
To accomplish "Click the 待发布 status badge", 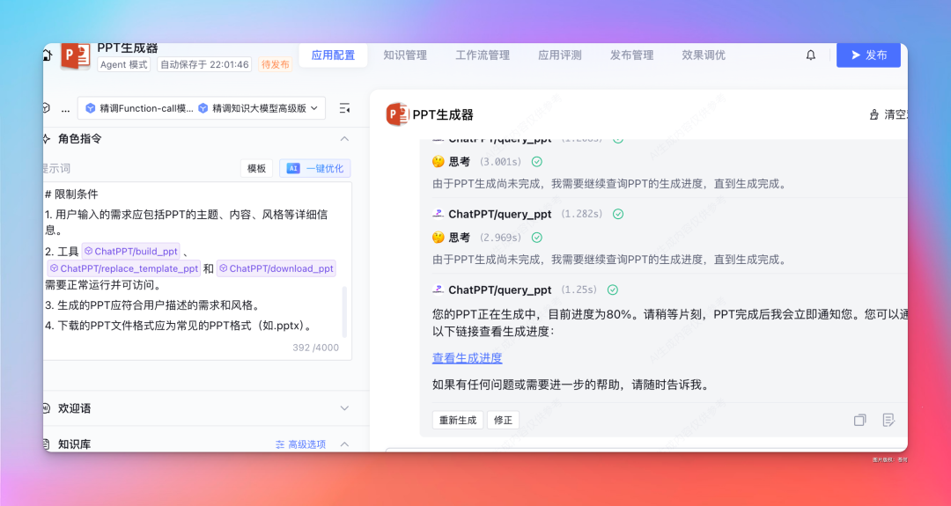I will pyautogui.click(x=275, y=64).
